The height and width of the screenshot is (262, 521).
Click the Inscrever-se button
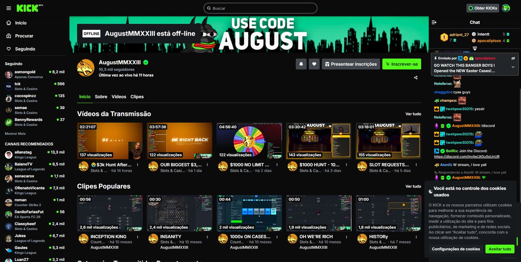402,64
